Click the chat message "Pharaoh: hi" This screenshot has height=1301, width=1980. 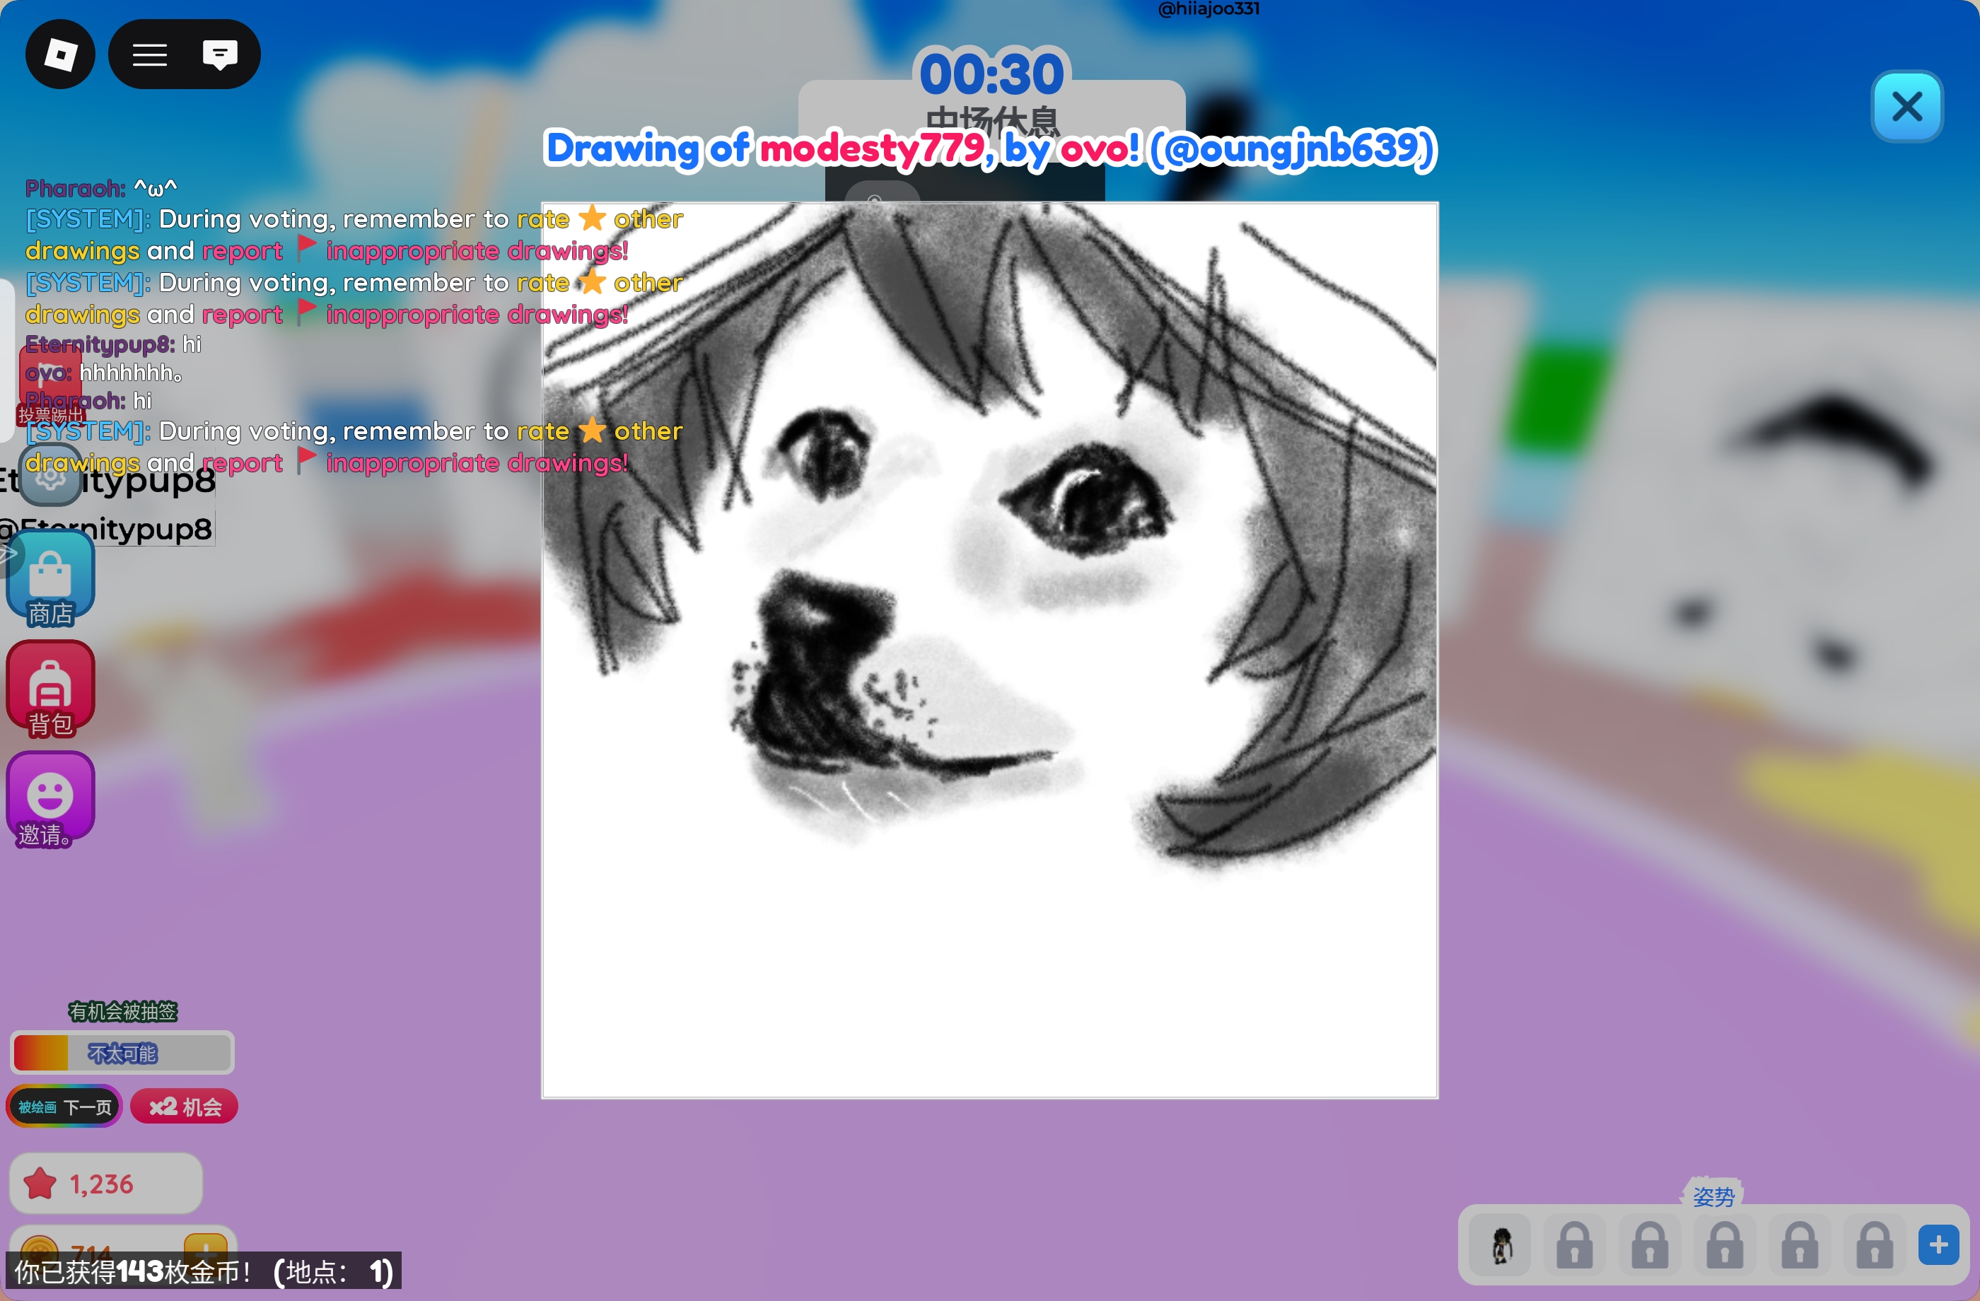(x=88, y=401)
